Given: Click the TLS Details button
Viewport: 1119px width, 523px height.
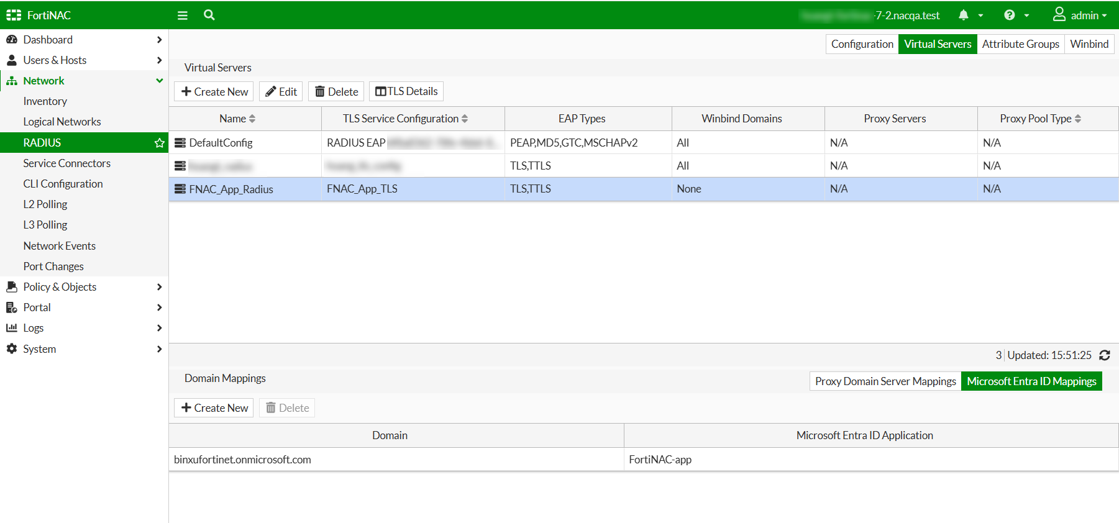Looking at the screenshot, I should tap(406, 91).
